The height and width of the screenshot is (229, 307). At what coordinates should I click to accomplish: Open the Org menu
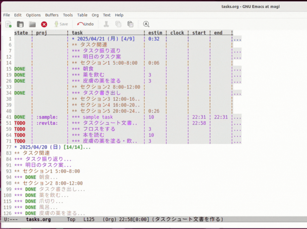pos(95,15)
